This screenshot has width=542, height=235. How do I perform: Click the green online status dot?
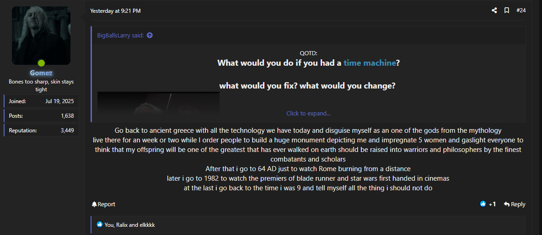pyautogui.click(x=41, y=63)
